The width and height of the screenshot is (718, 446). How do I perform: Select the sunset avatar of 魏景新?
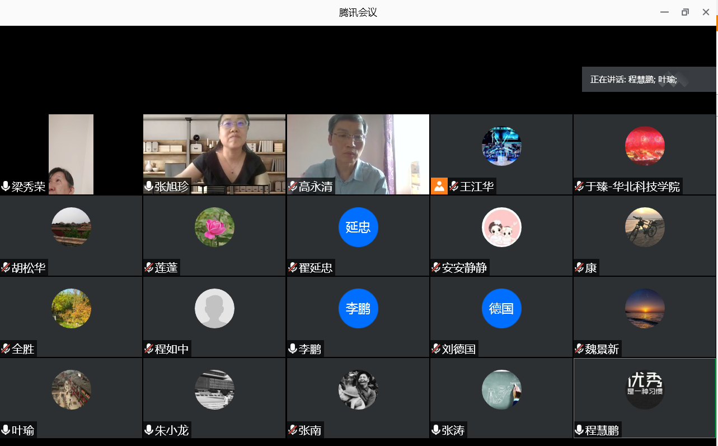coord(645,308)
